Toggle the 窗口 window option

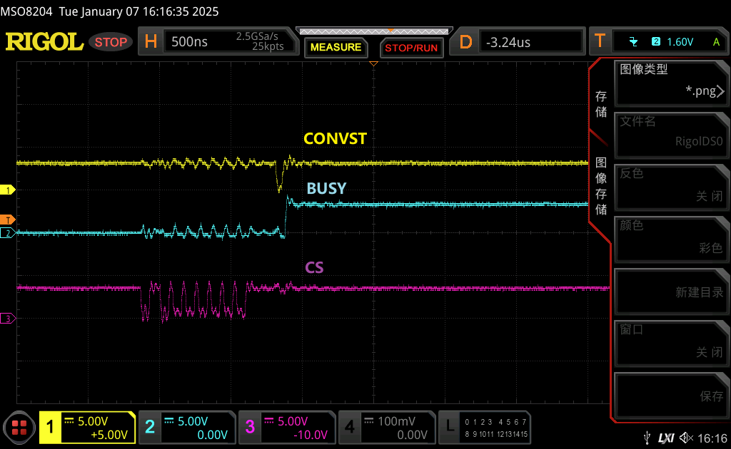coord(672,344)
